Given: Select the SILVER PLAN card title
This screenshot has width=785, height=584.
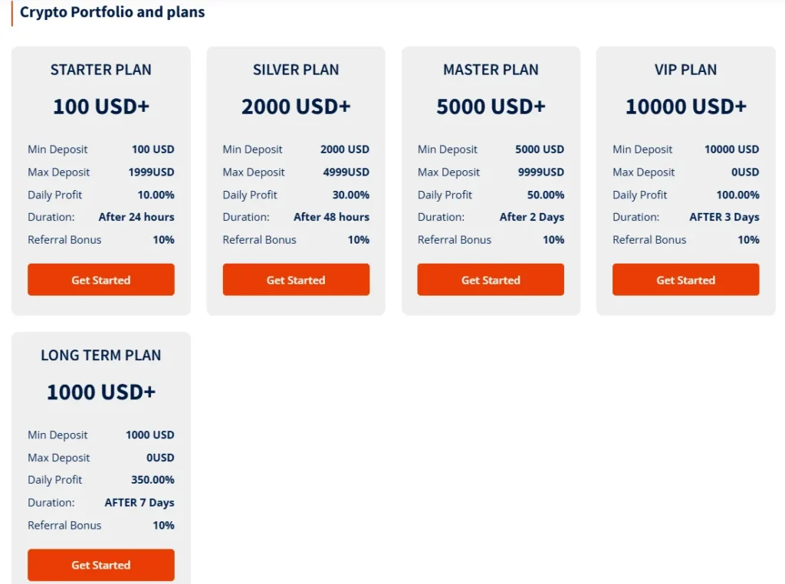Looking at the screenshot, I should (296, 70).
